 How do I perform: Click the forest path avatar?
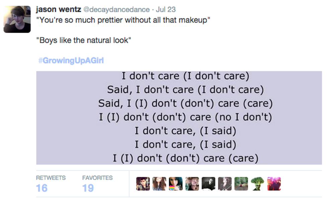[x=241, y=184]
